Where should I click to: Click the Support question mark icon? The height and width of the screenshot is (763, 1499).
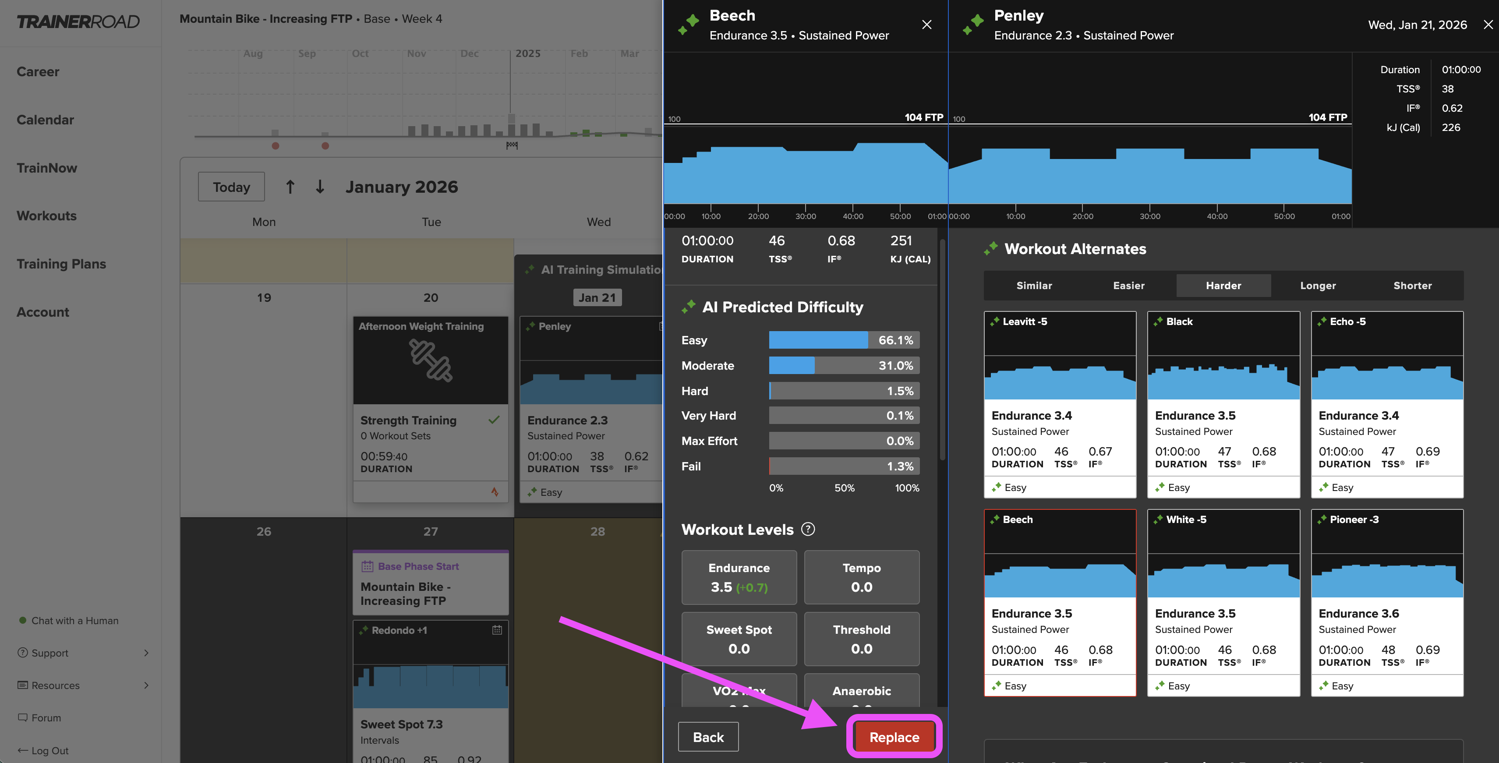[23, 653]
